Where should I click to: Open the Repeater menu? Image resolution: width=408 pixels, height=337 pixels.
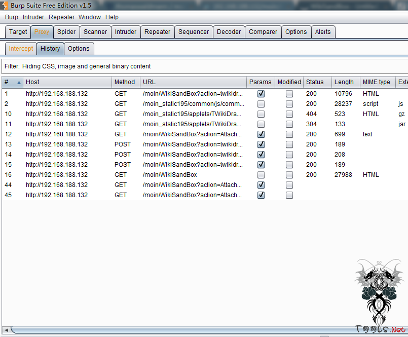pyautogui.click(x=61, y=17)
